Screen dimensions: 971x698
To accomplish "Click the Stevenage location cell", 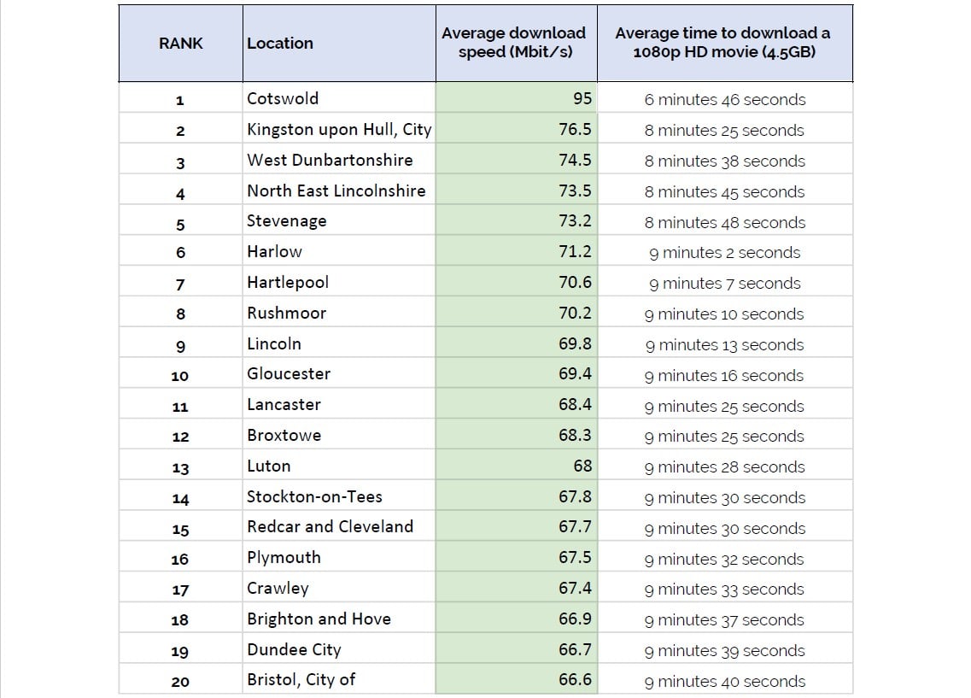I will (287, 221).
